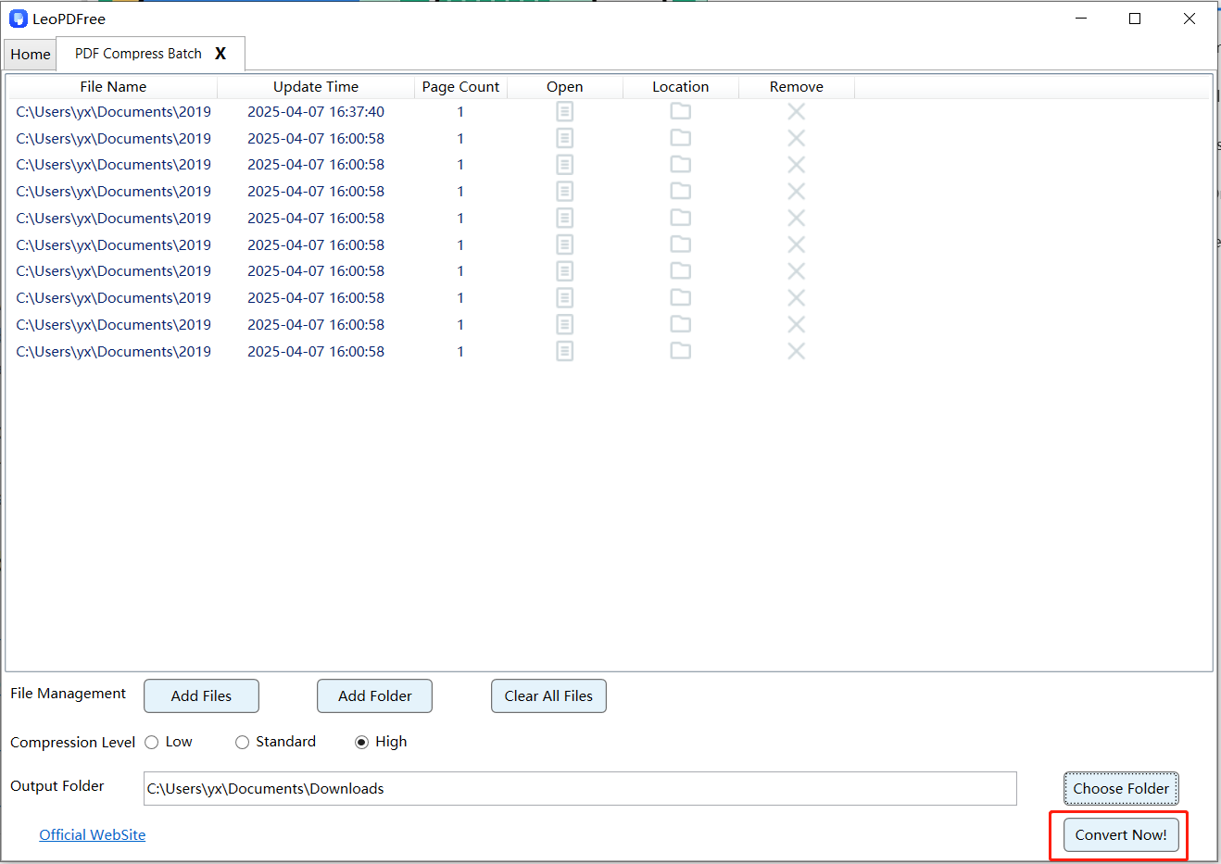Click Remove X icon in the last row
The height and width of the screenshot is (864, 1221).
tap(796, 351)
